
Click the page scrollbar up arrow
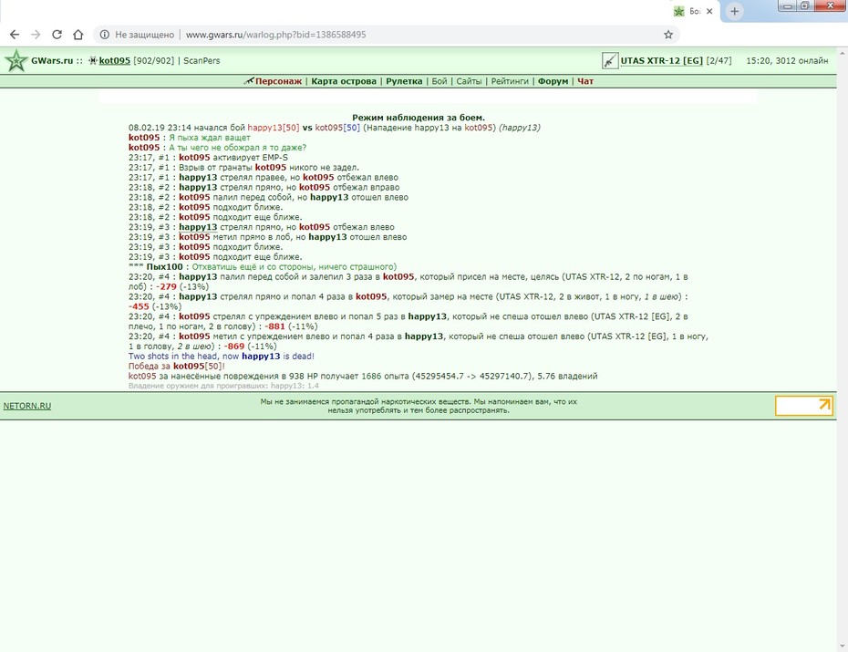point(842,53)
